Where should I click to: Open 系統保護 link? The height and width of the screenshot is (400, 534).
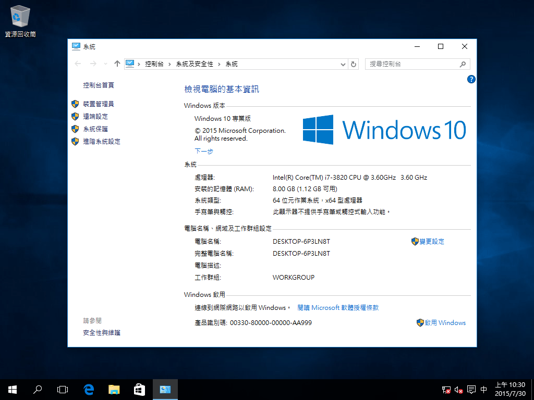click(x=95, y=129)
